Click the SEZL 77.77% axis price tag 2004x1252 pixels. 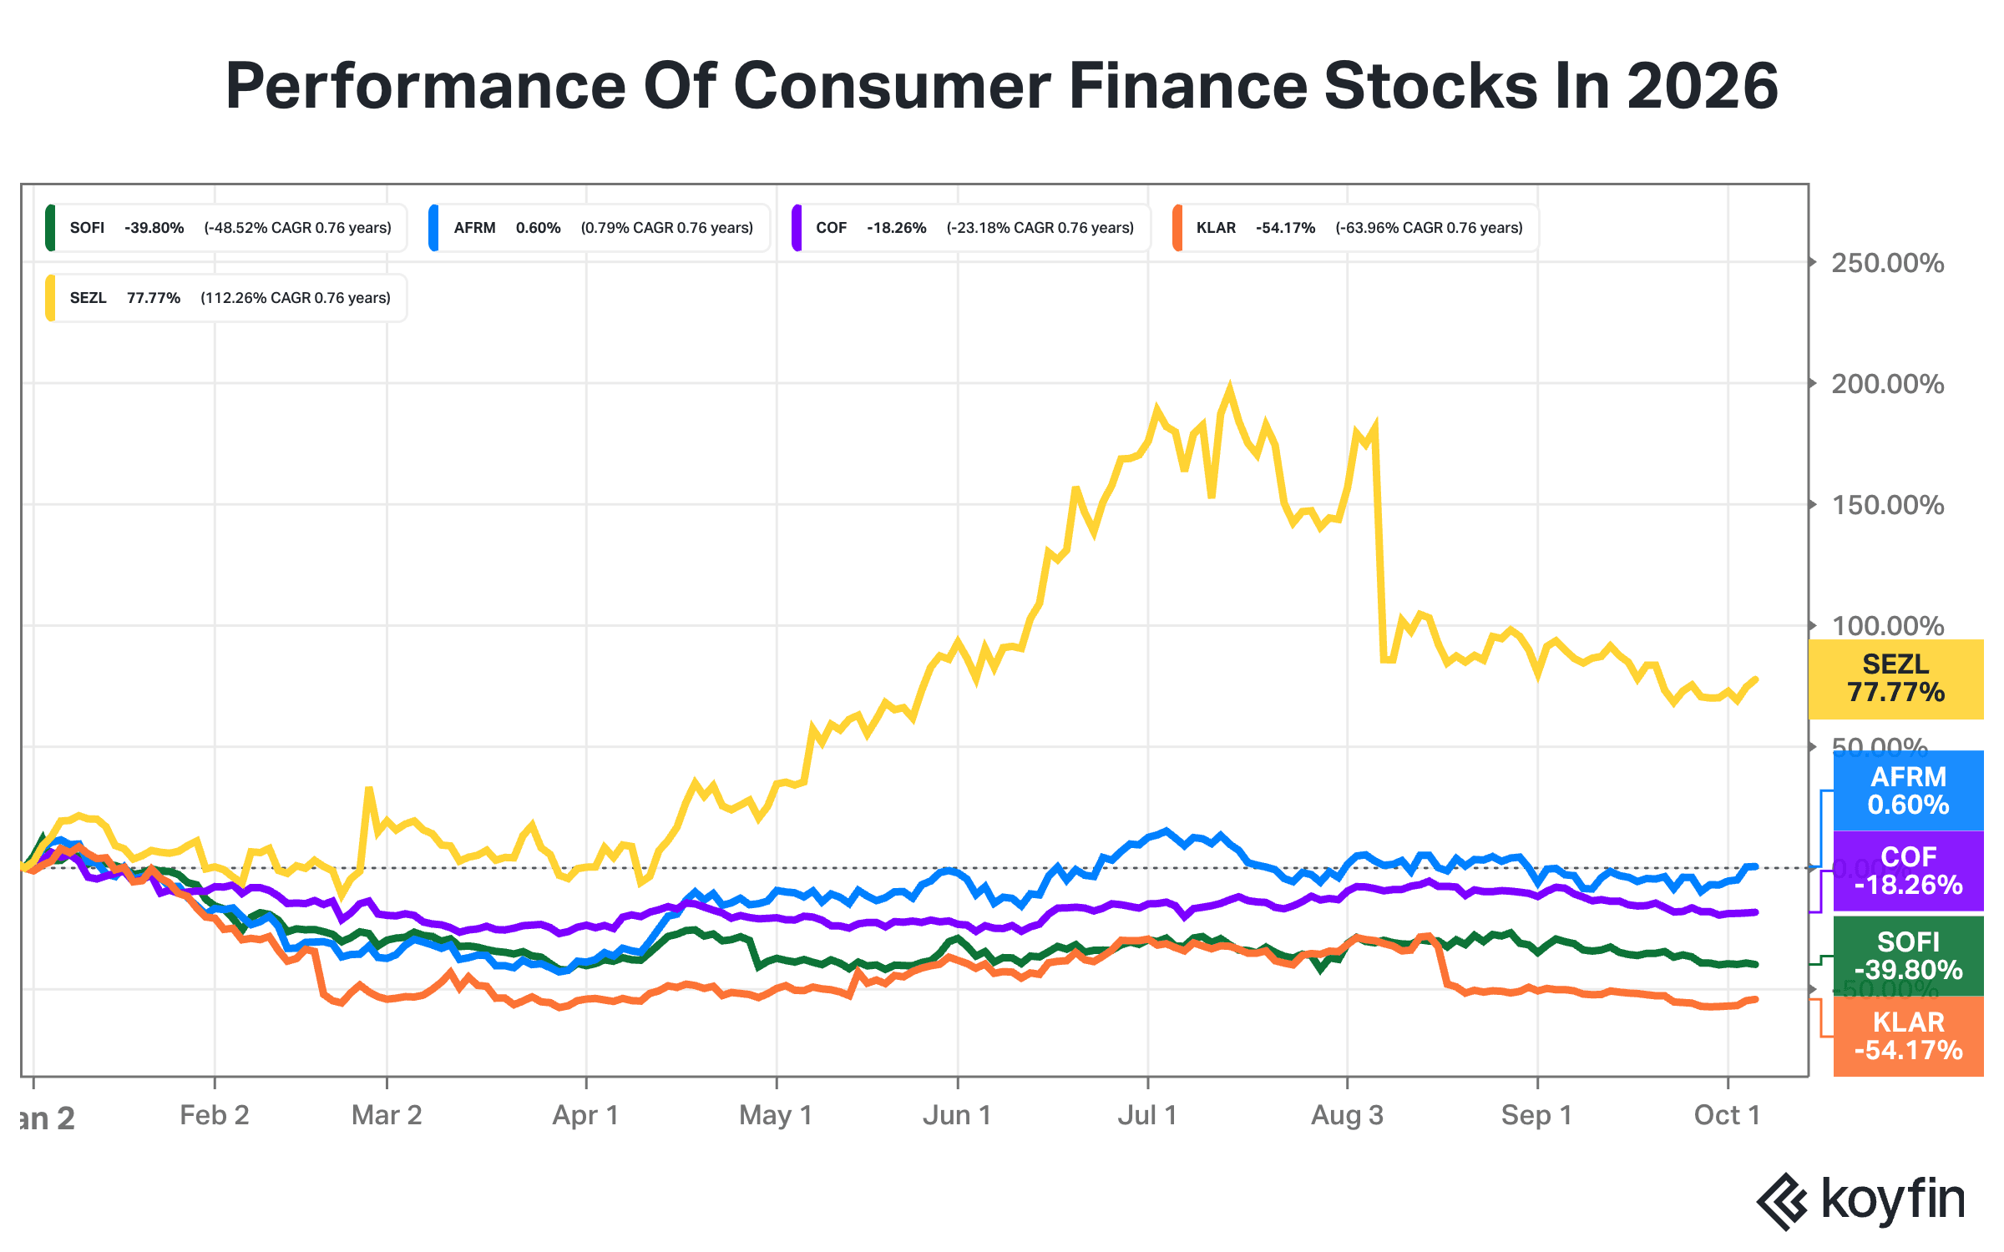(x=1895, y=679)
